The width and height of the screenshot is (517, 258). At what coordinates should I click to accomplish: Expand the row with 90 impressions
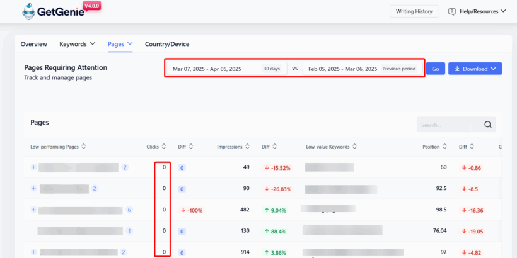click(x=33, y=188)
